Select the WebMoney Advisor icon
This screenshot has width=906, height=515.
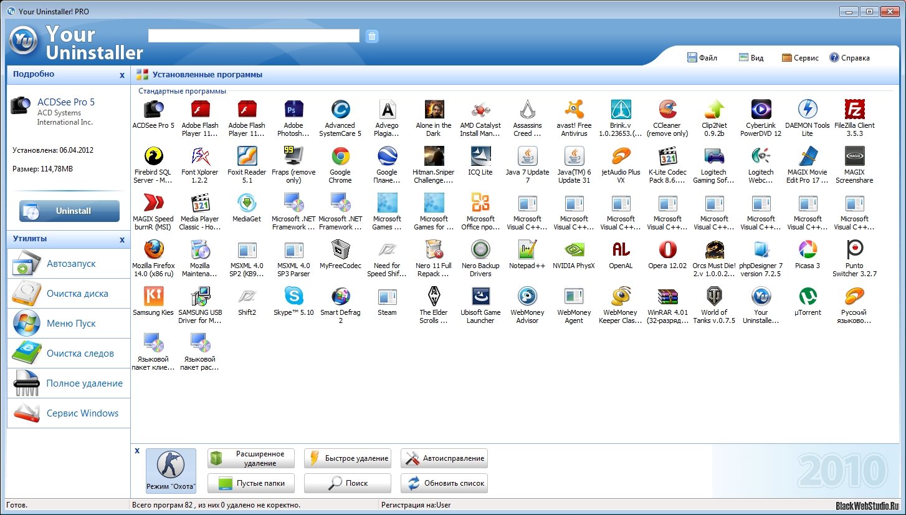coord(527,296)
